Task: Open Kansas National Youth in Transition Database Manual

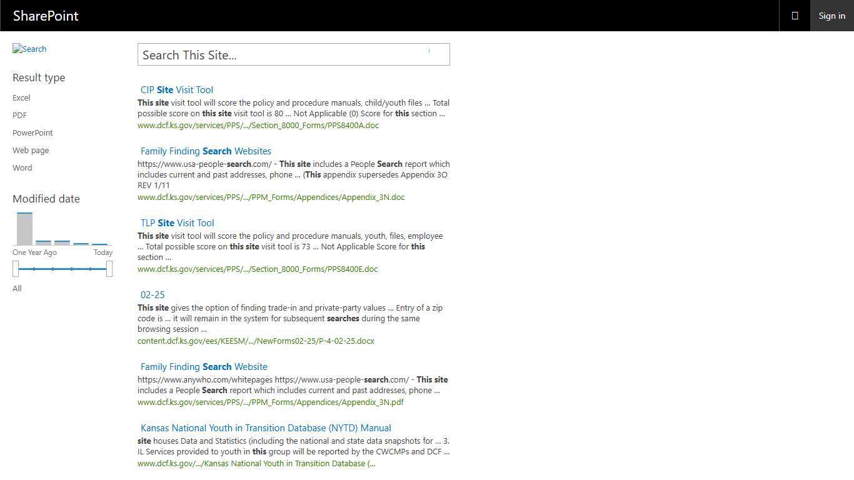Action: 266,428
